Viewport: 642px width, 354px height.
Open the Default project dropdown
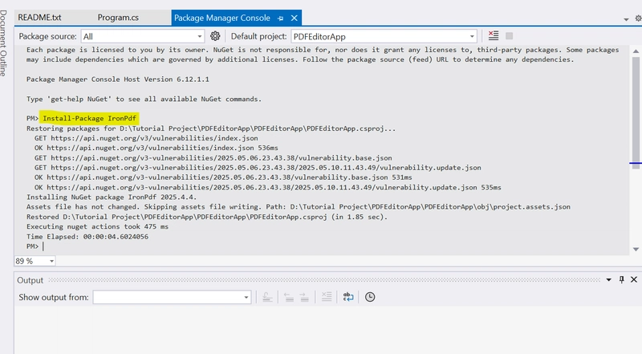(x=384, y=36)
